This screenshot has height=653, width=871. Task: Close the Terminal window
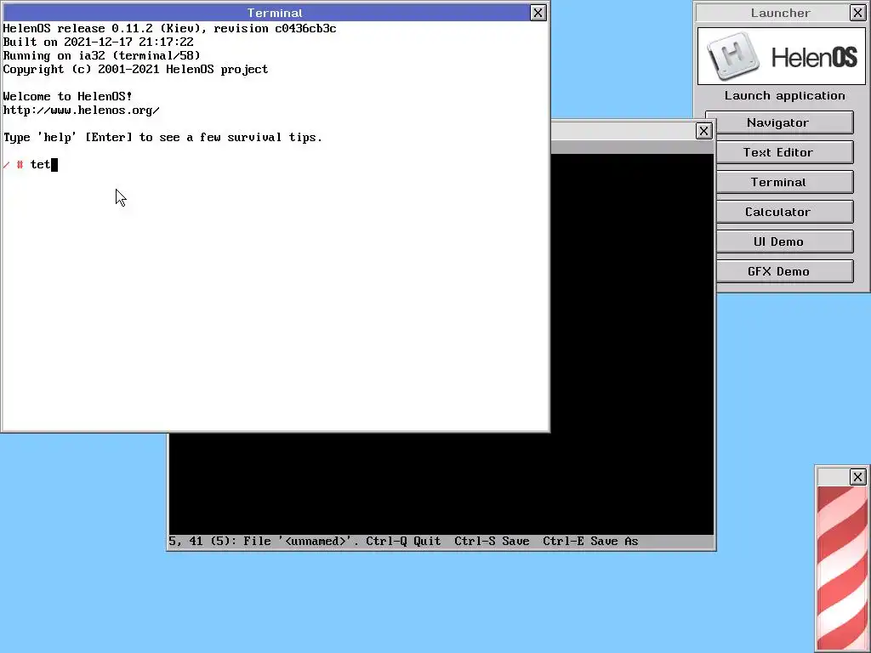pyautogui.click(x=538, y=13)
